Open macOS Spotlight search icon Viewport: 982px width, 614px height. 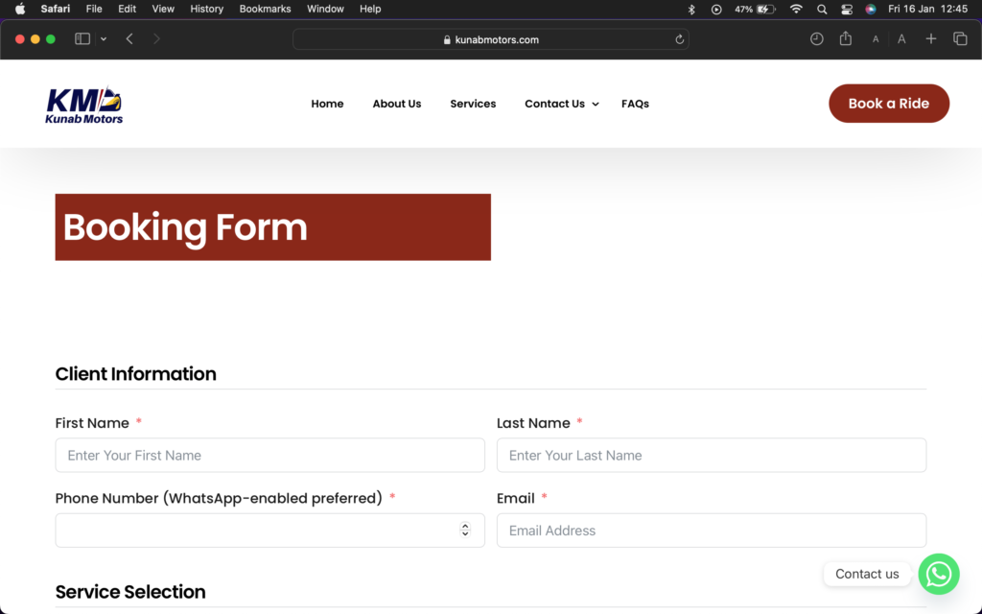coord(822,9)
